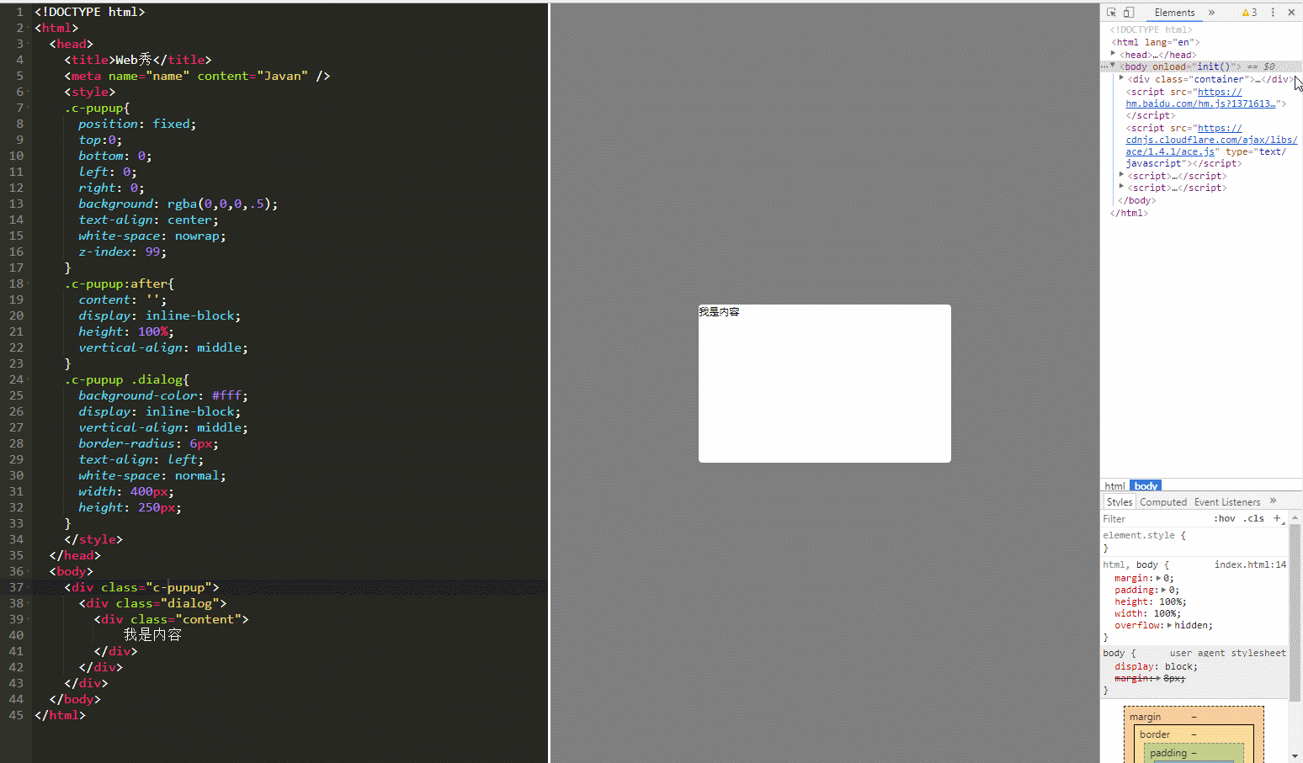The width and height of the screenshot is (1303, 763).
Task: Click the meta name content Javan line
Action: point(197,76)
